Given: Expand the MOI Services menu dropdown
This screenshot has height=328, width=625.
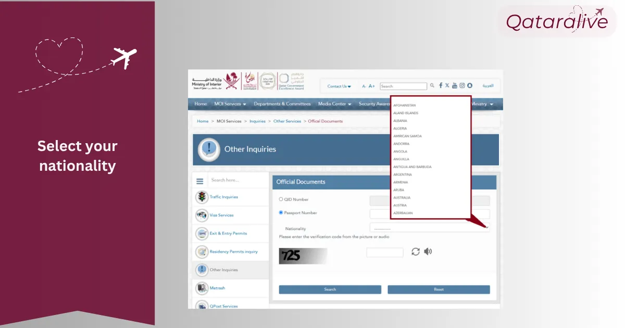Looking at the screenshot, I should pyautogui.click(x=230, y=104).
